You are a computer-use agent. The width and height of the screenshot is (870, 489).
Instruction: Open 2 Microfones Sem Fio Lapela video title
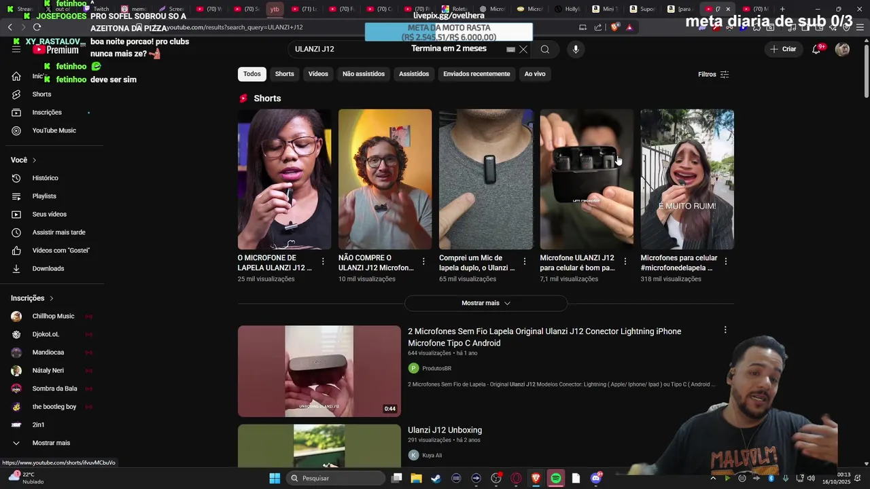point(544,338)
